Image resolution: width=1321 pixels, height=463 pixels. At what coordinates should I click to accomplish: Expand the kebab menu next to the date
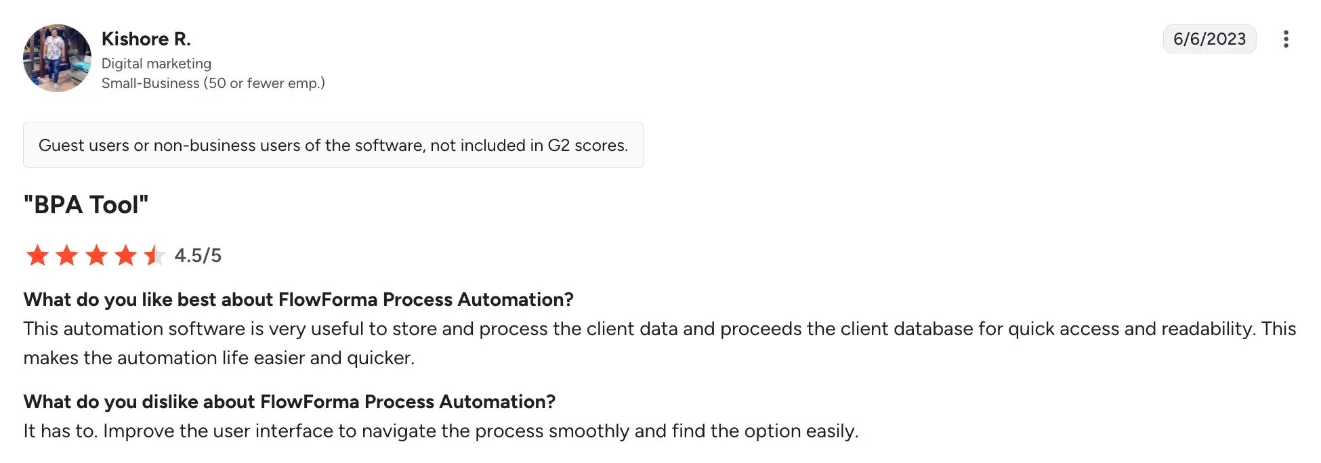(x=1286, y=39)
